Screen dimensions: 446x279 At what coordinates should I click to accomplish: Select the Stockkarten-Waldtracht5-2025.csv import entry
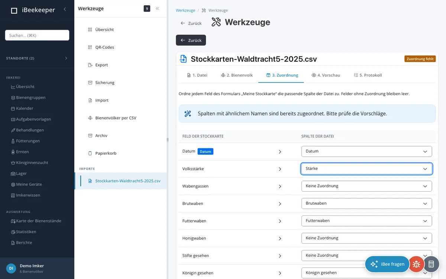point(121,181)
